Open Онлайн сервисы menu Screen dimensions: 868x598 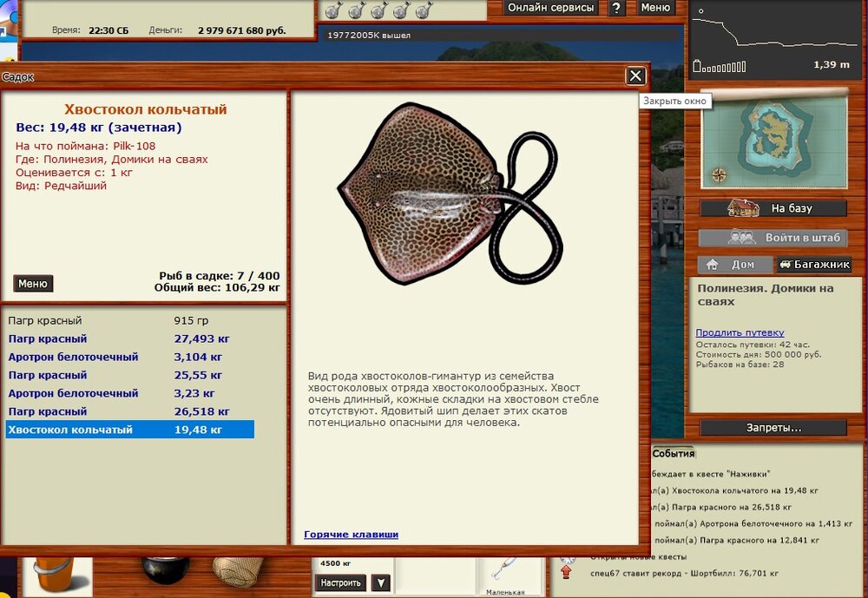coord(551,8)
